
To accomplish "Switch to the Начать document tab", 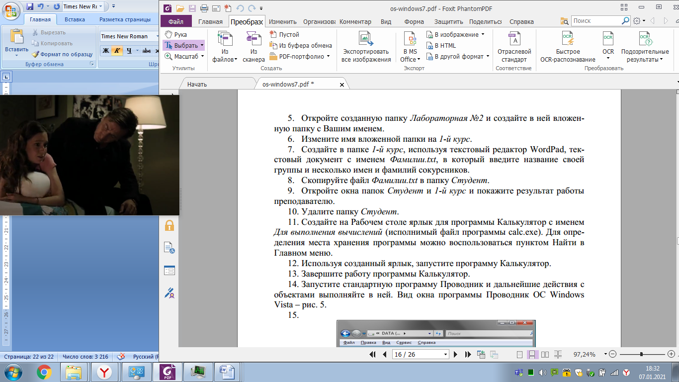I will [197, 85].
